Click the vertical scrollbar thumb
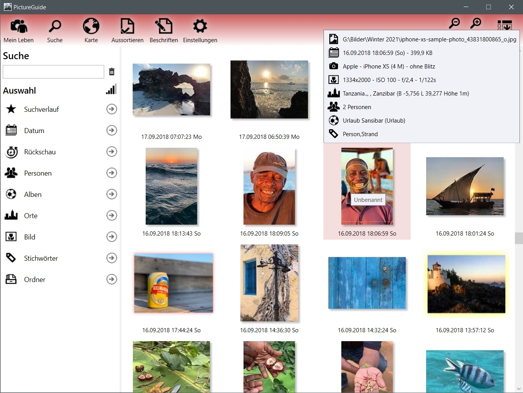 (519, 238)
